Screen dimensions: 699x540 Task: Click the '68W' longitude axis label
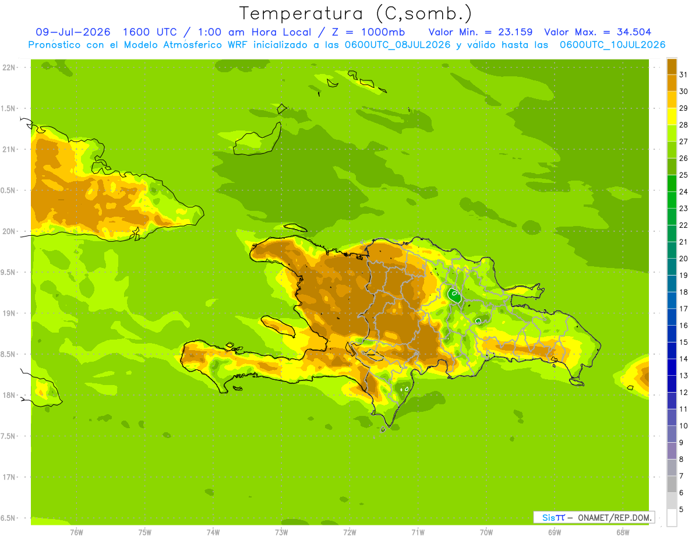(623, 532)
